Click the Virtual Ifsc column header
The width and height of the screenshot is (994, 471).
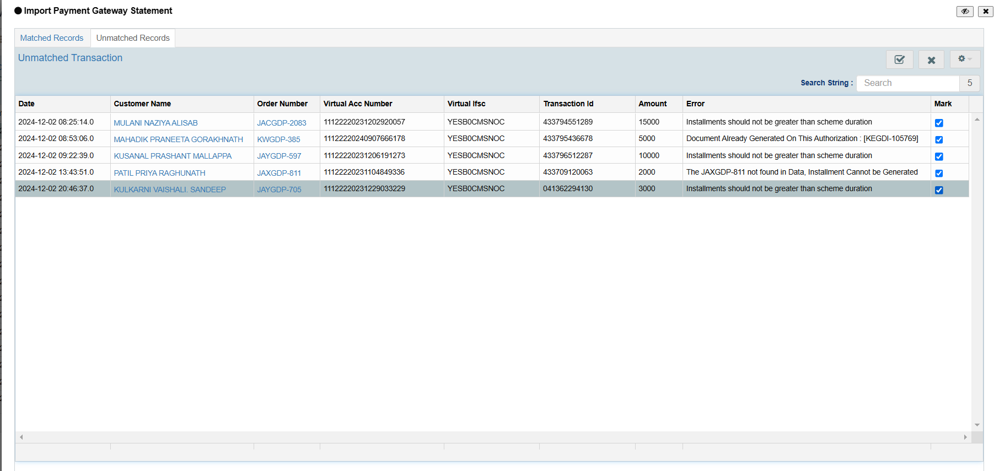[491, 104]
